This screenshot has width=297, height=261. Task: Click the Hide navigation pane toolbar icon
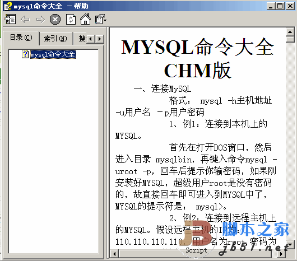(x=10, y=19)
